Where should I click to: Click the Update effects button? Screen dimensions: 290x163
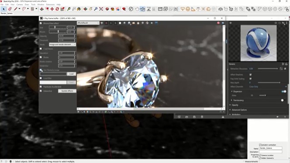[x=67, y=91]
